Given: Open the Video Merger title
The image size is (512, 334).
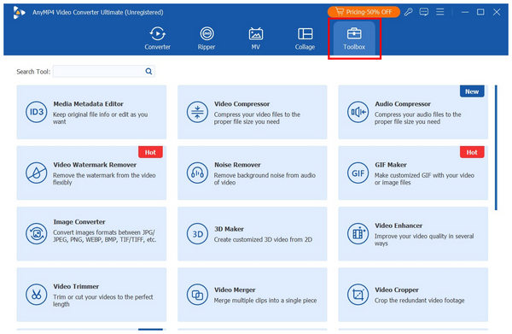Looking at the screenshot, I should [x=235, y=290].
